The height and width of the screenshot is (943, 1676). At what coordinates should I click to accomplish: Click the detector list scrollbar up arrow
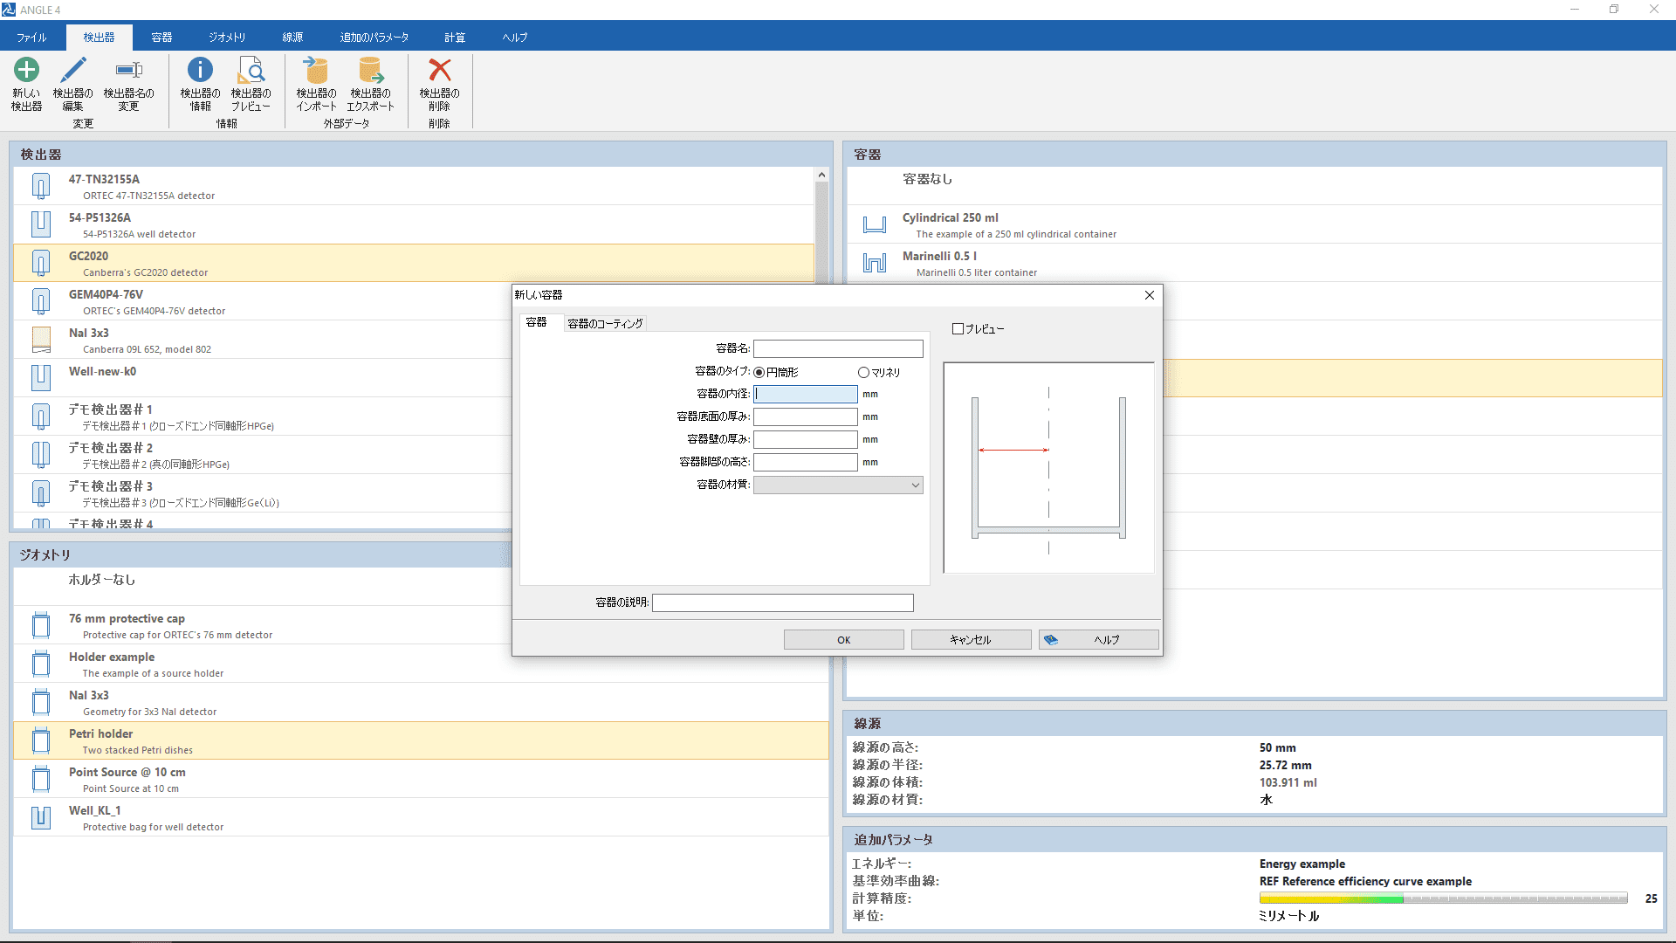tap(821, 176)
